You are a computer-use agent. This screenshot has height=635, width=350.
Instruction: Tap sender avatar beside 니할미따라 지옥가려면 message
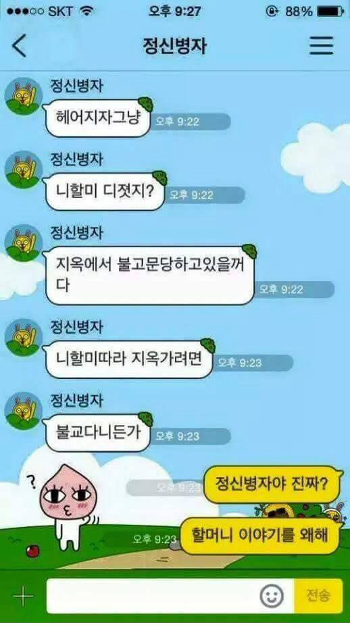[23, 337]
